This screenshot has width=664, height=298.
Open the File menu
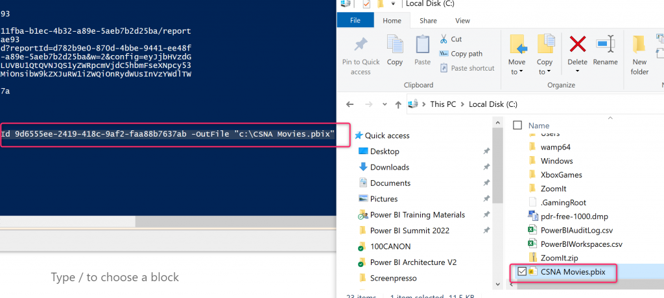click(355, 21)
